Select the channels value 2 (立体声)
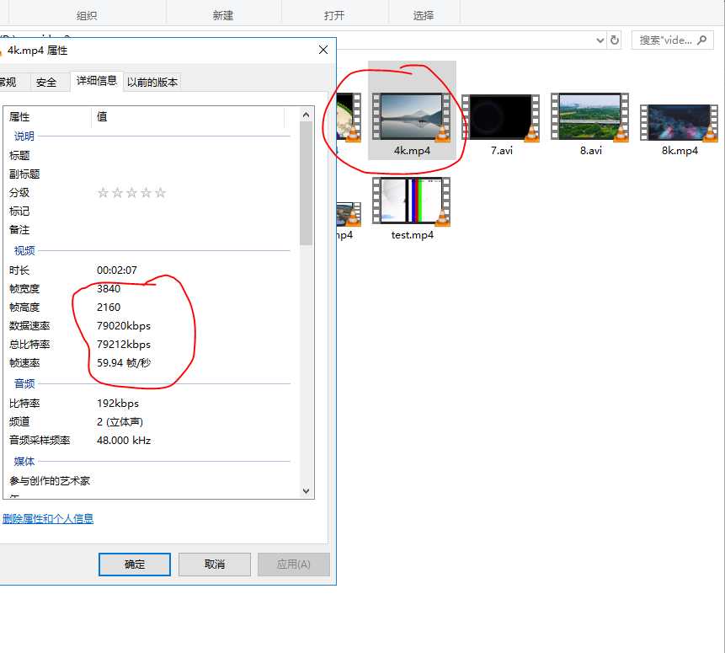The height and width of the screenshot is (653, 725). 120,422
